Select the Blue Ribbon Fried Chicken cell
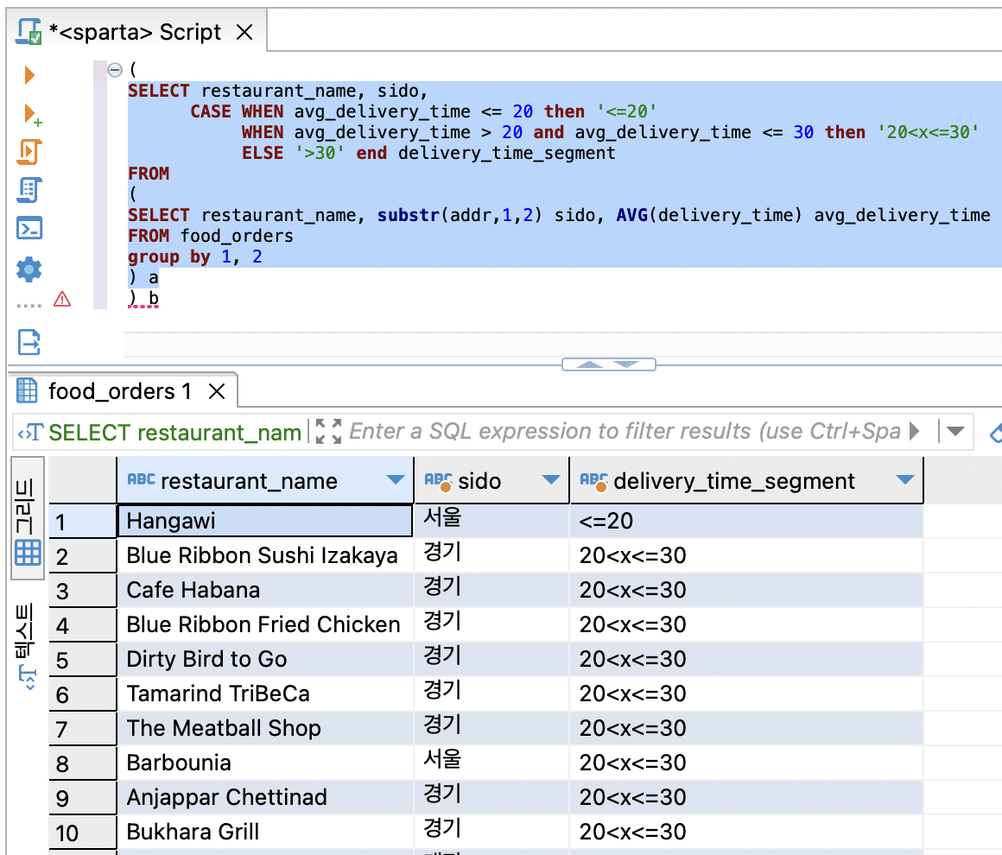 pyautogui.click(x=265, y=624)
